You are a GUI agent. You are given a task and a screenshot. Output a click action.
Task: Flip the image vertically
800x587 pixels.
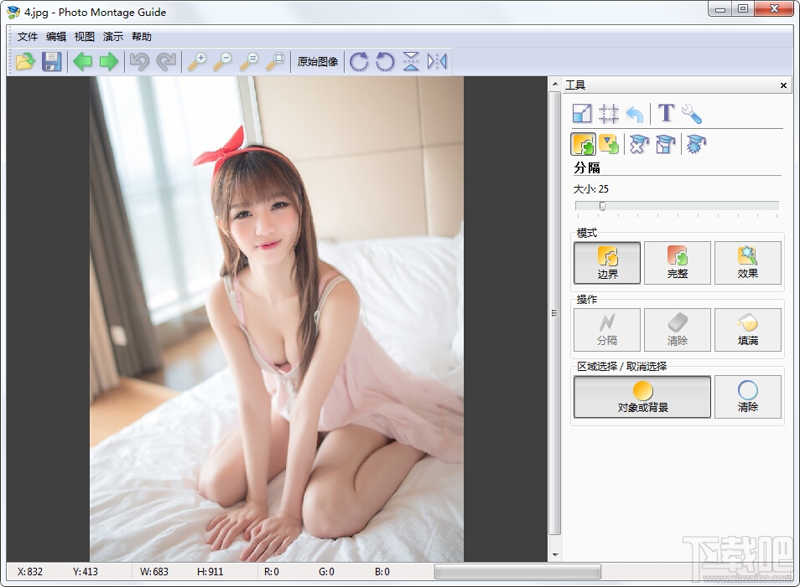411,62
